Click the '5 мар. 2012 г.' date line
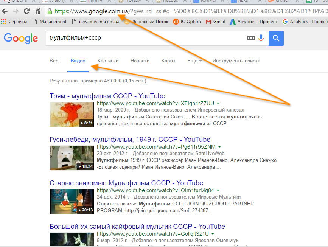Viewport: 328px width, 247px height. (x=168, y=241)
